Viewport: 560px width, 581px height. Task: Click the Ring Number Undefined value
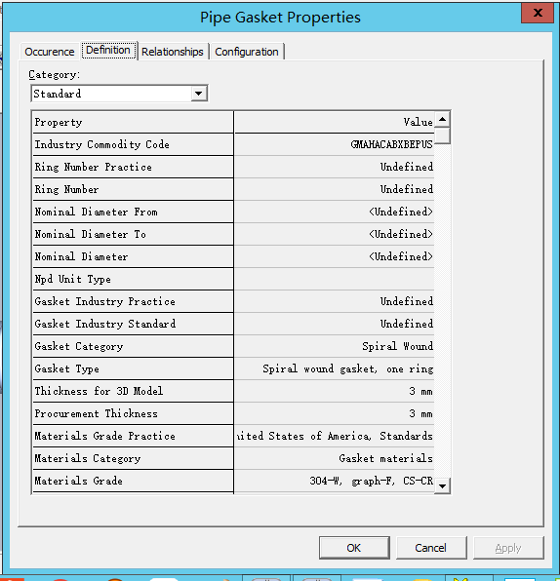[334, 189]
